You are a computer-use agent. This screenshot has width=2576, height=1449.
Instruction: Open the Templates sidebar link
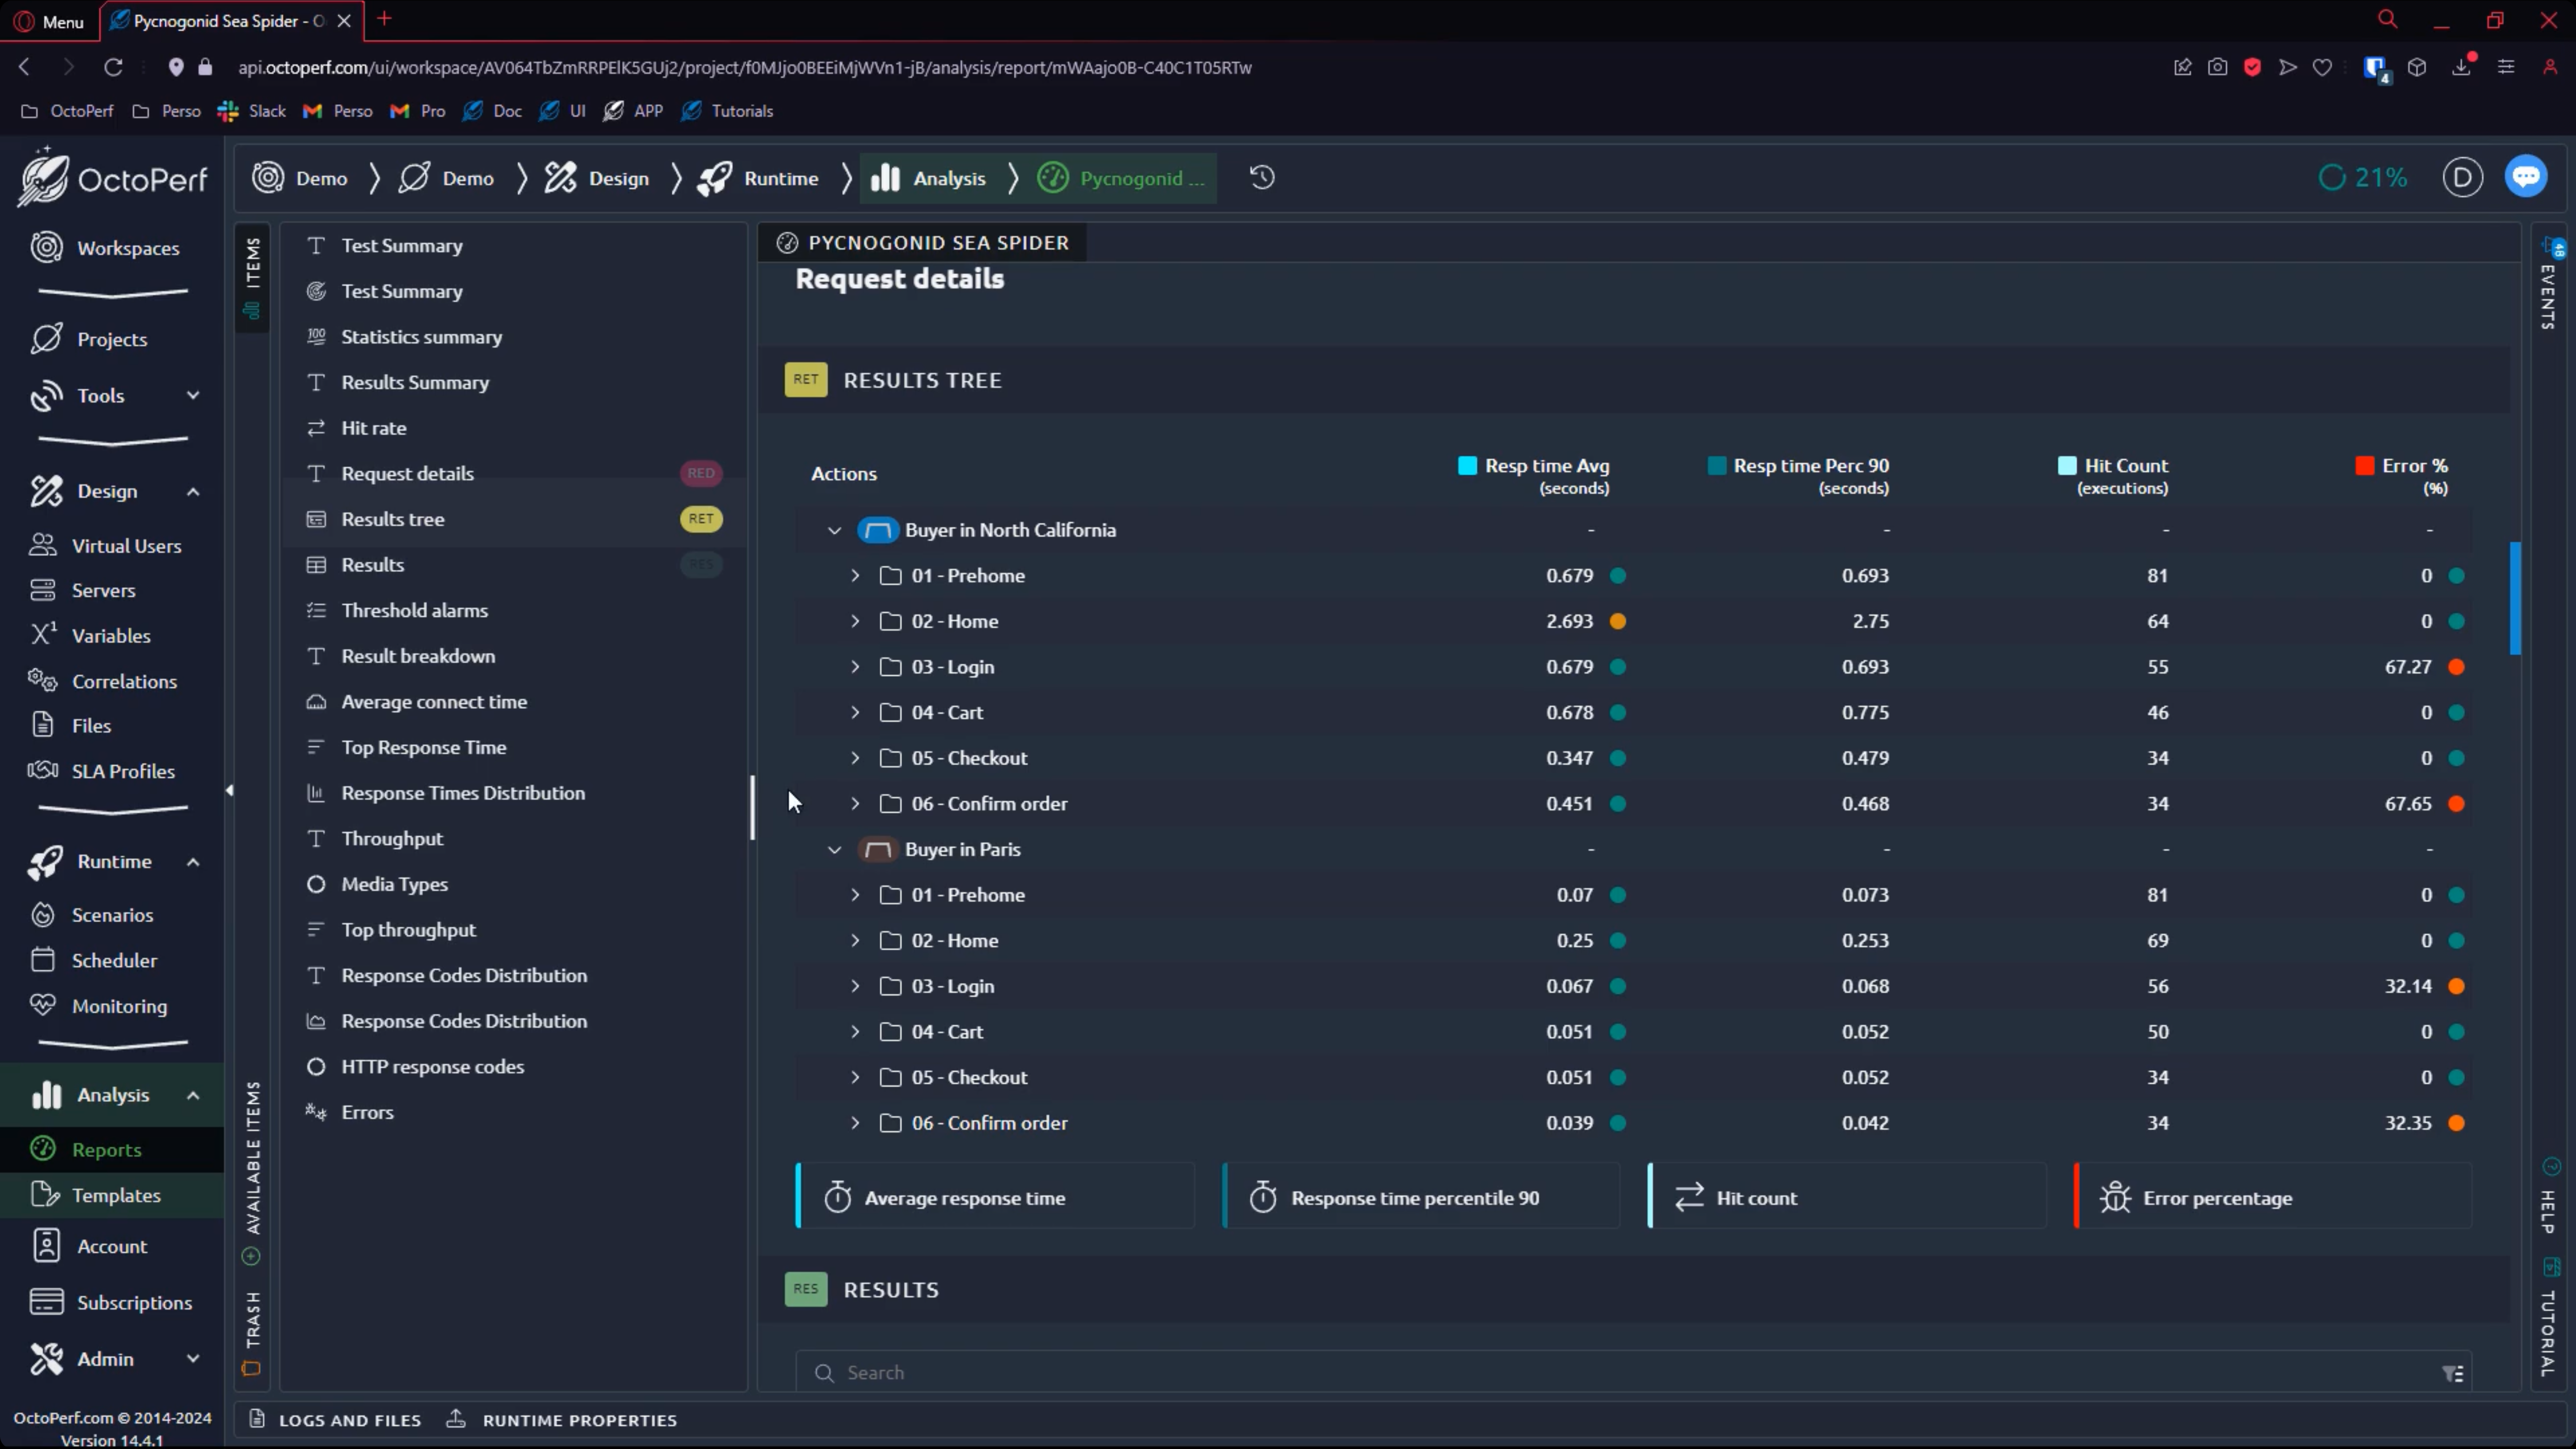point(112,1195)
